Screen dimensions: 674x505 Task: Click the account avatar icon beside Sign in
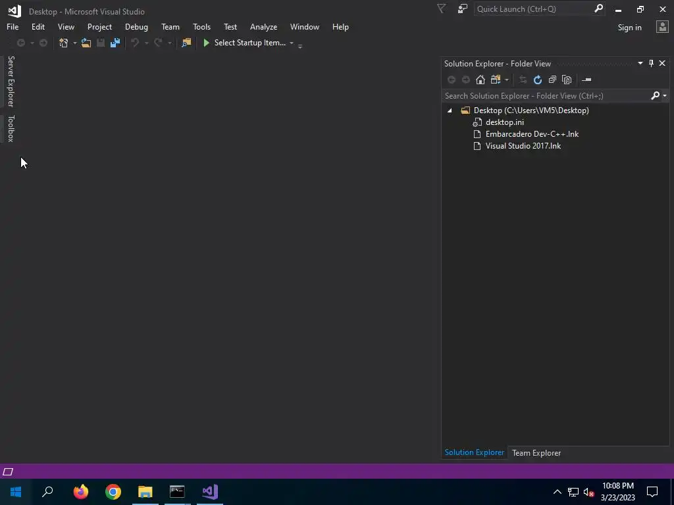coord(662,27)
